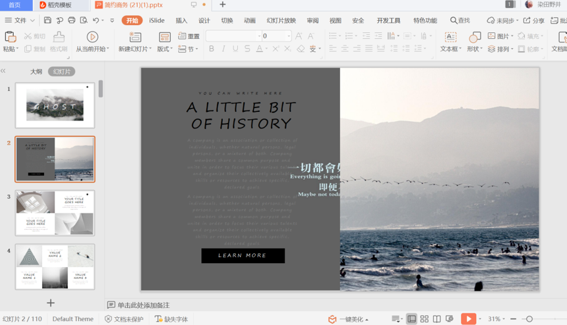The height and width of the screenshot is (325, 567).
Task: Toggle Bold formatting
Action: pos(212,49)
